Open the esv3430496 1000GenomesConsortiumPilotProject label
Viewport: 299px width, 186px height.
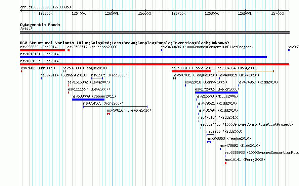[x=207, y=47]
